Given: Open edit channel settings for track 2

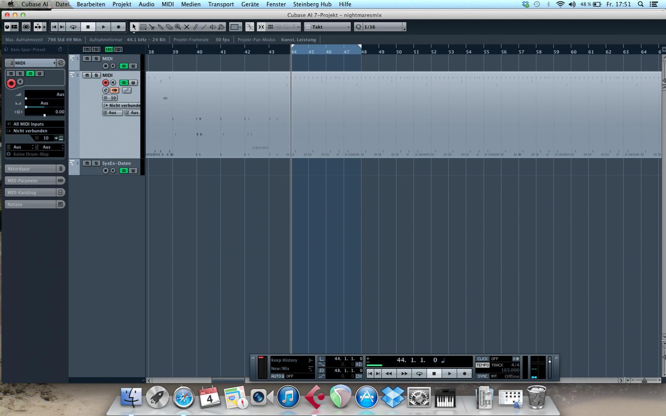Looking at the screenshot, I should pos(106,90).
